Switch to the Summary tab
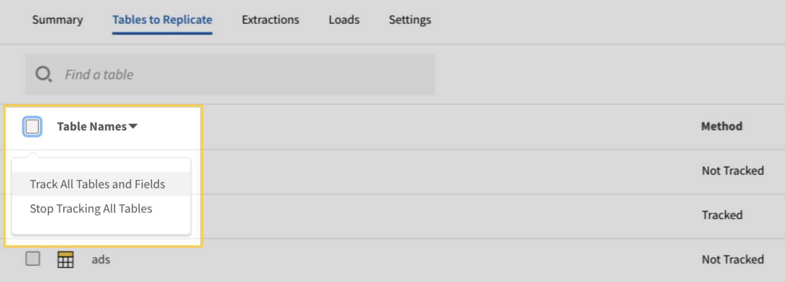The width and height of the screenshot is (785, 282). 58,20
